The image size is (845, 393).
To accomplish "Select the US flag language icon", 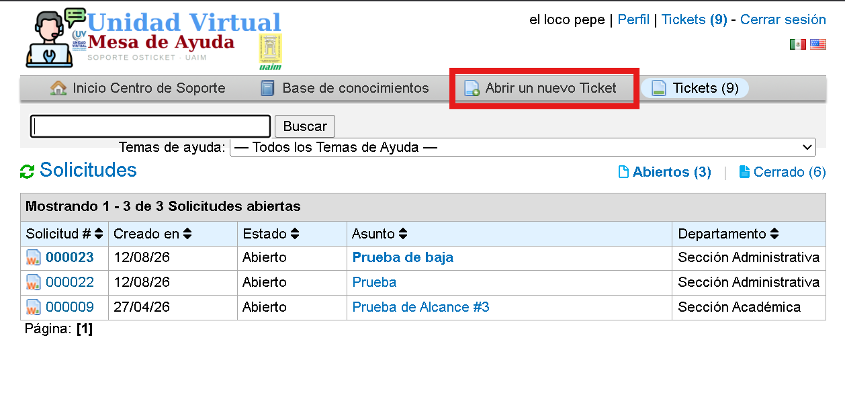I will pyautogui.click(x=817, y=44).
